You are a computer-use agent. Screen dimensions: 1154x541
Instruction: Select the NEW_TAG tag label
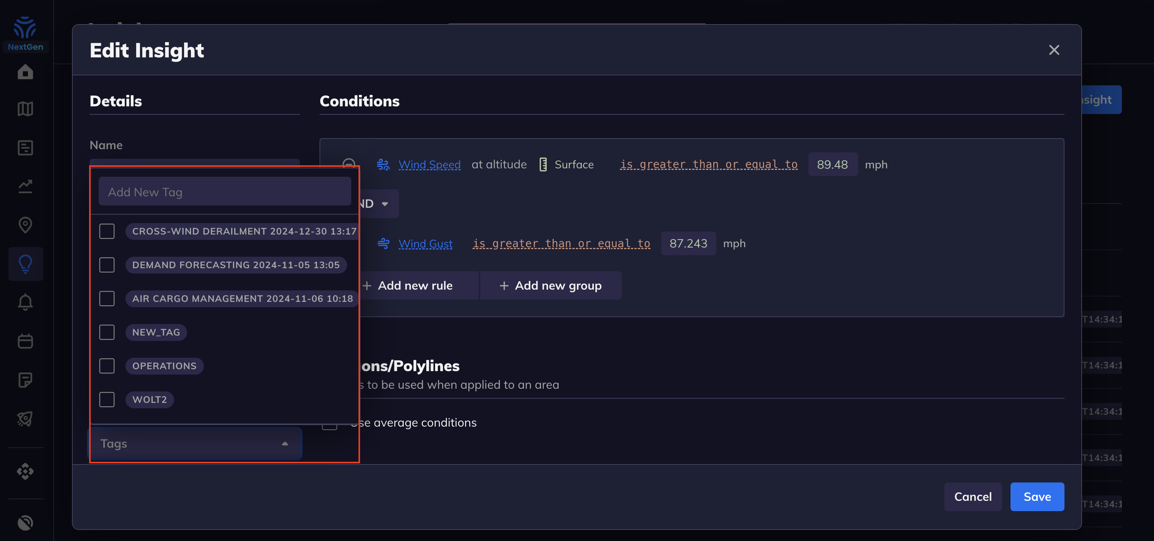coord(156,332)
